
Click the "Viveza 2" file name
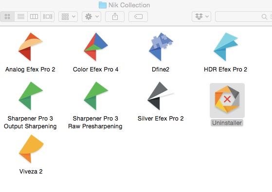click(x=31, y=172)
